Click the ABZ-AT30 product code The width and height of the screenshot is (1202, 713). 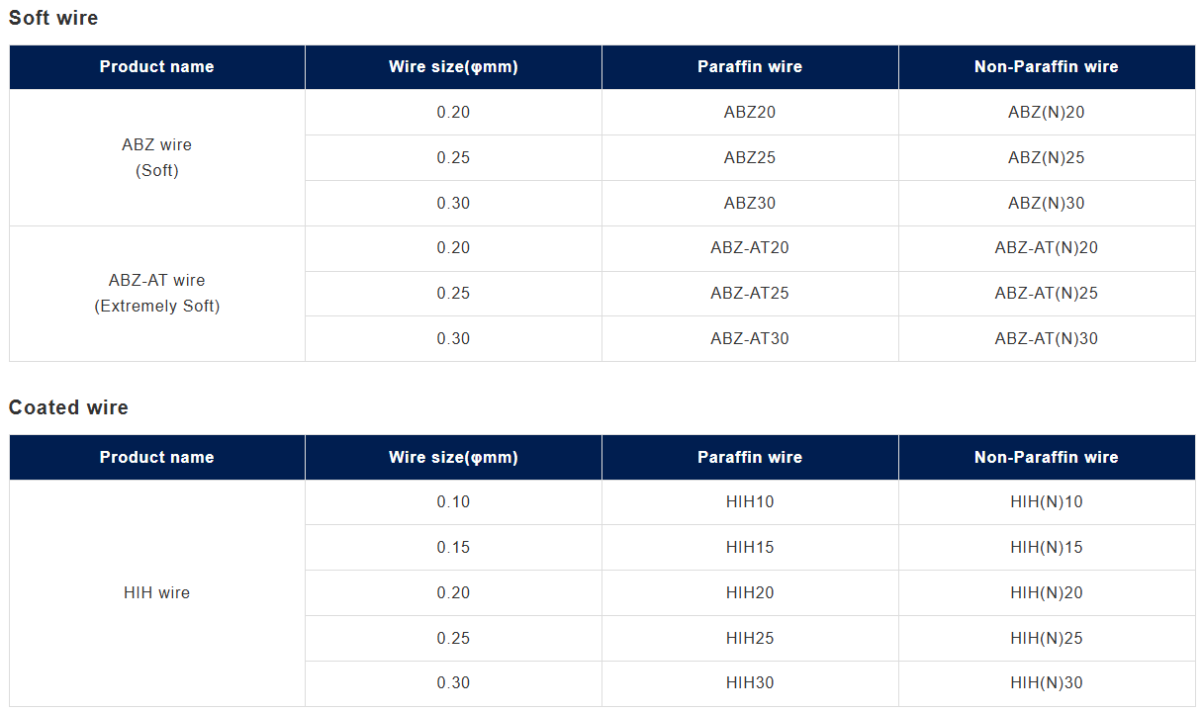(749, 339)
